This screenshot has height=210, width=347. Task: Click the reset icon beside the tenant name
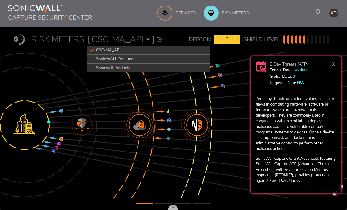[x=159, y=39]
